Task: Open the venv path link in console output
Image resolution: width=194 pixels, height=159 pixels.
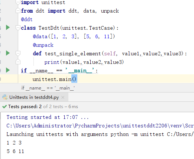Action: (100, 126)
